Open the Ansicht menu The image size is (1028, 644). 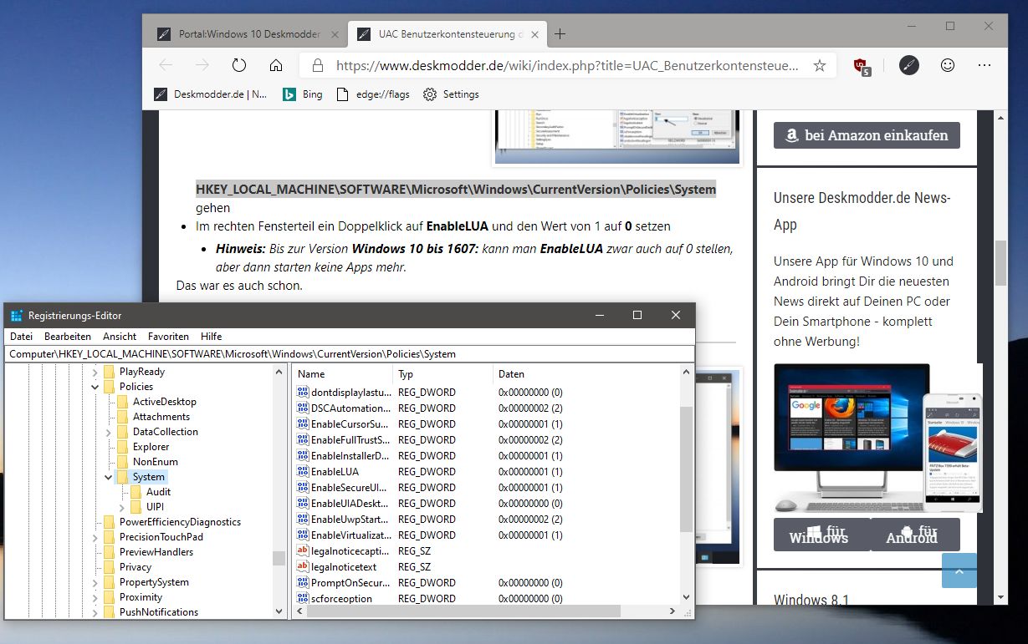(x=120, y=337)
